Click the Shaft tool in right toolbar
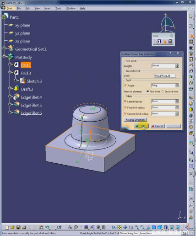Image resolution: width=196 pixels, height=236 pixels. (x=191, y=48)
